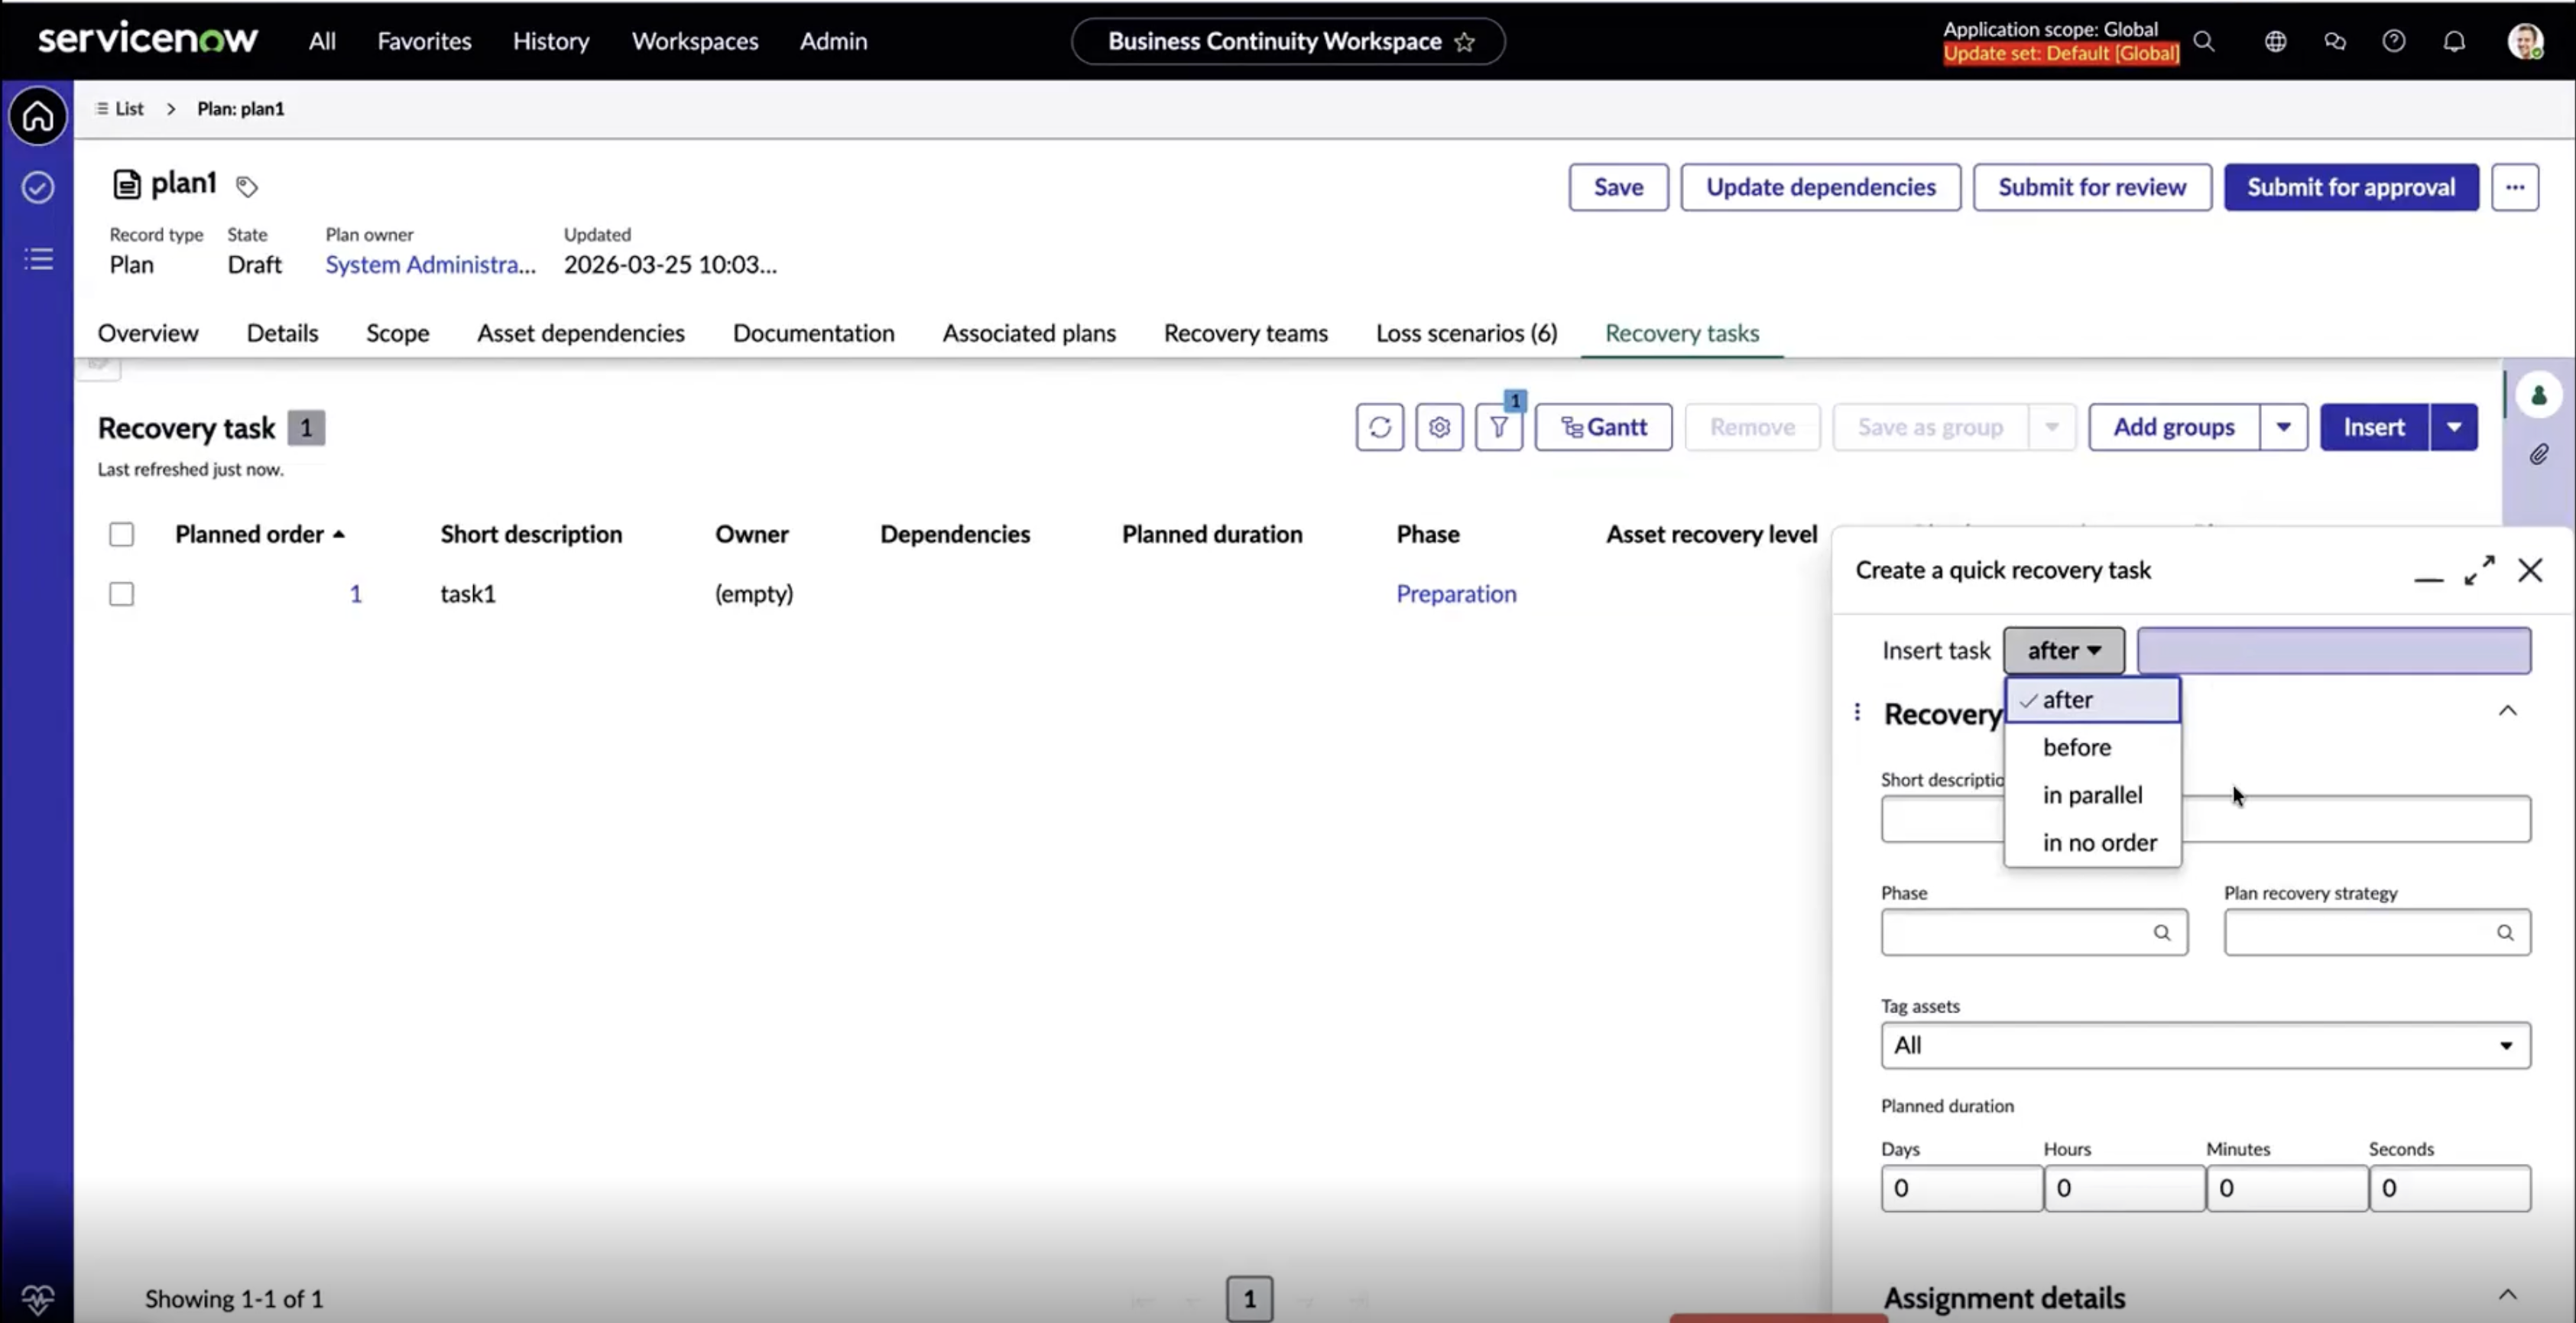Click the help question mark icon

pyautogui.click(x=2394, y=41)
